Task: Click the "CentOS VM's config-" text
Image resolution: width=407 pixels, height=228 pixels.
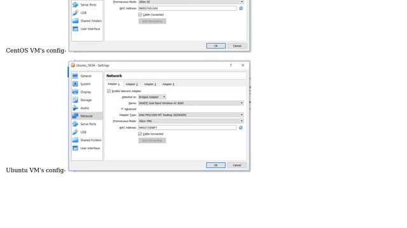Action: click(36, 51)
